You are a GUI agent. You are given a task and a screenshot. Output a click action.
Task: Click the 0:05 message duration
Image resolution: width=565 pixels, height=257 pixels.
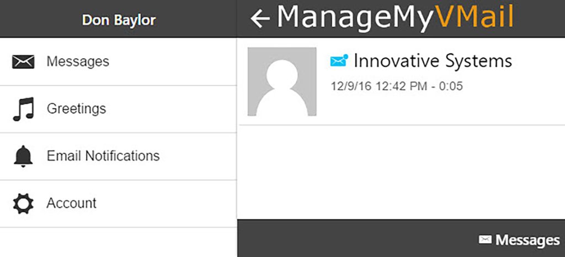451,86
